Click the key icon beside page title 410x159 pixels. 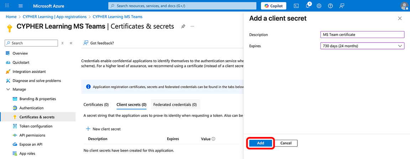[x=10, y=28]
